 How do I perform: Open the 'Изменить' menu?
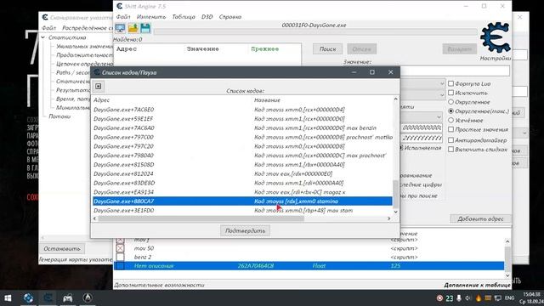pos(151,17)
